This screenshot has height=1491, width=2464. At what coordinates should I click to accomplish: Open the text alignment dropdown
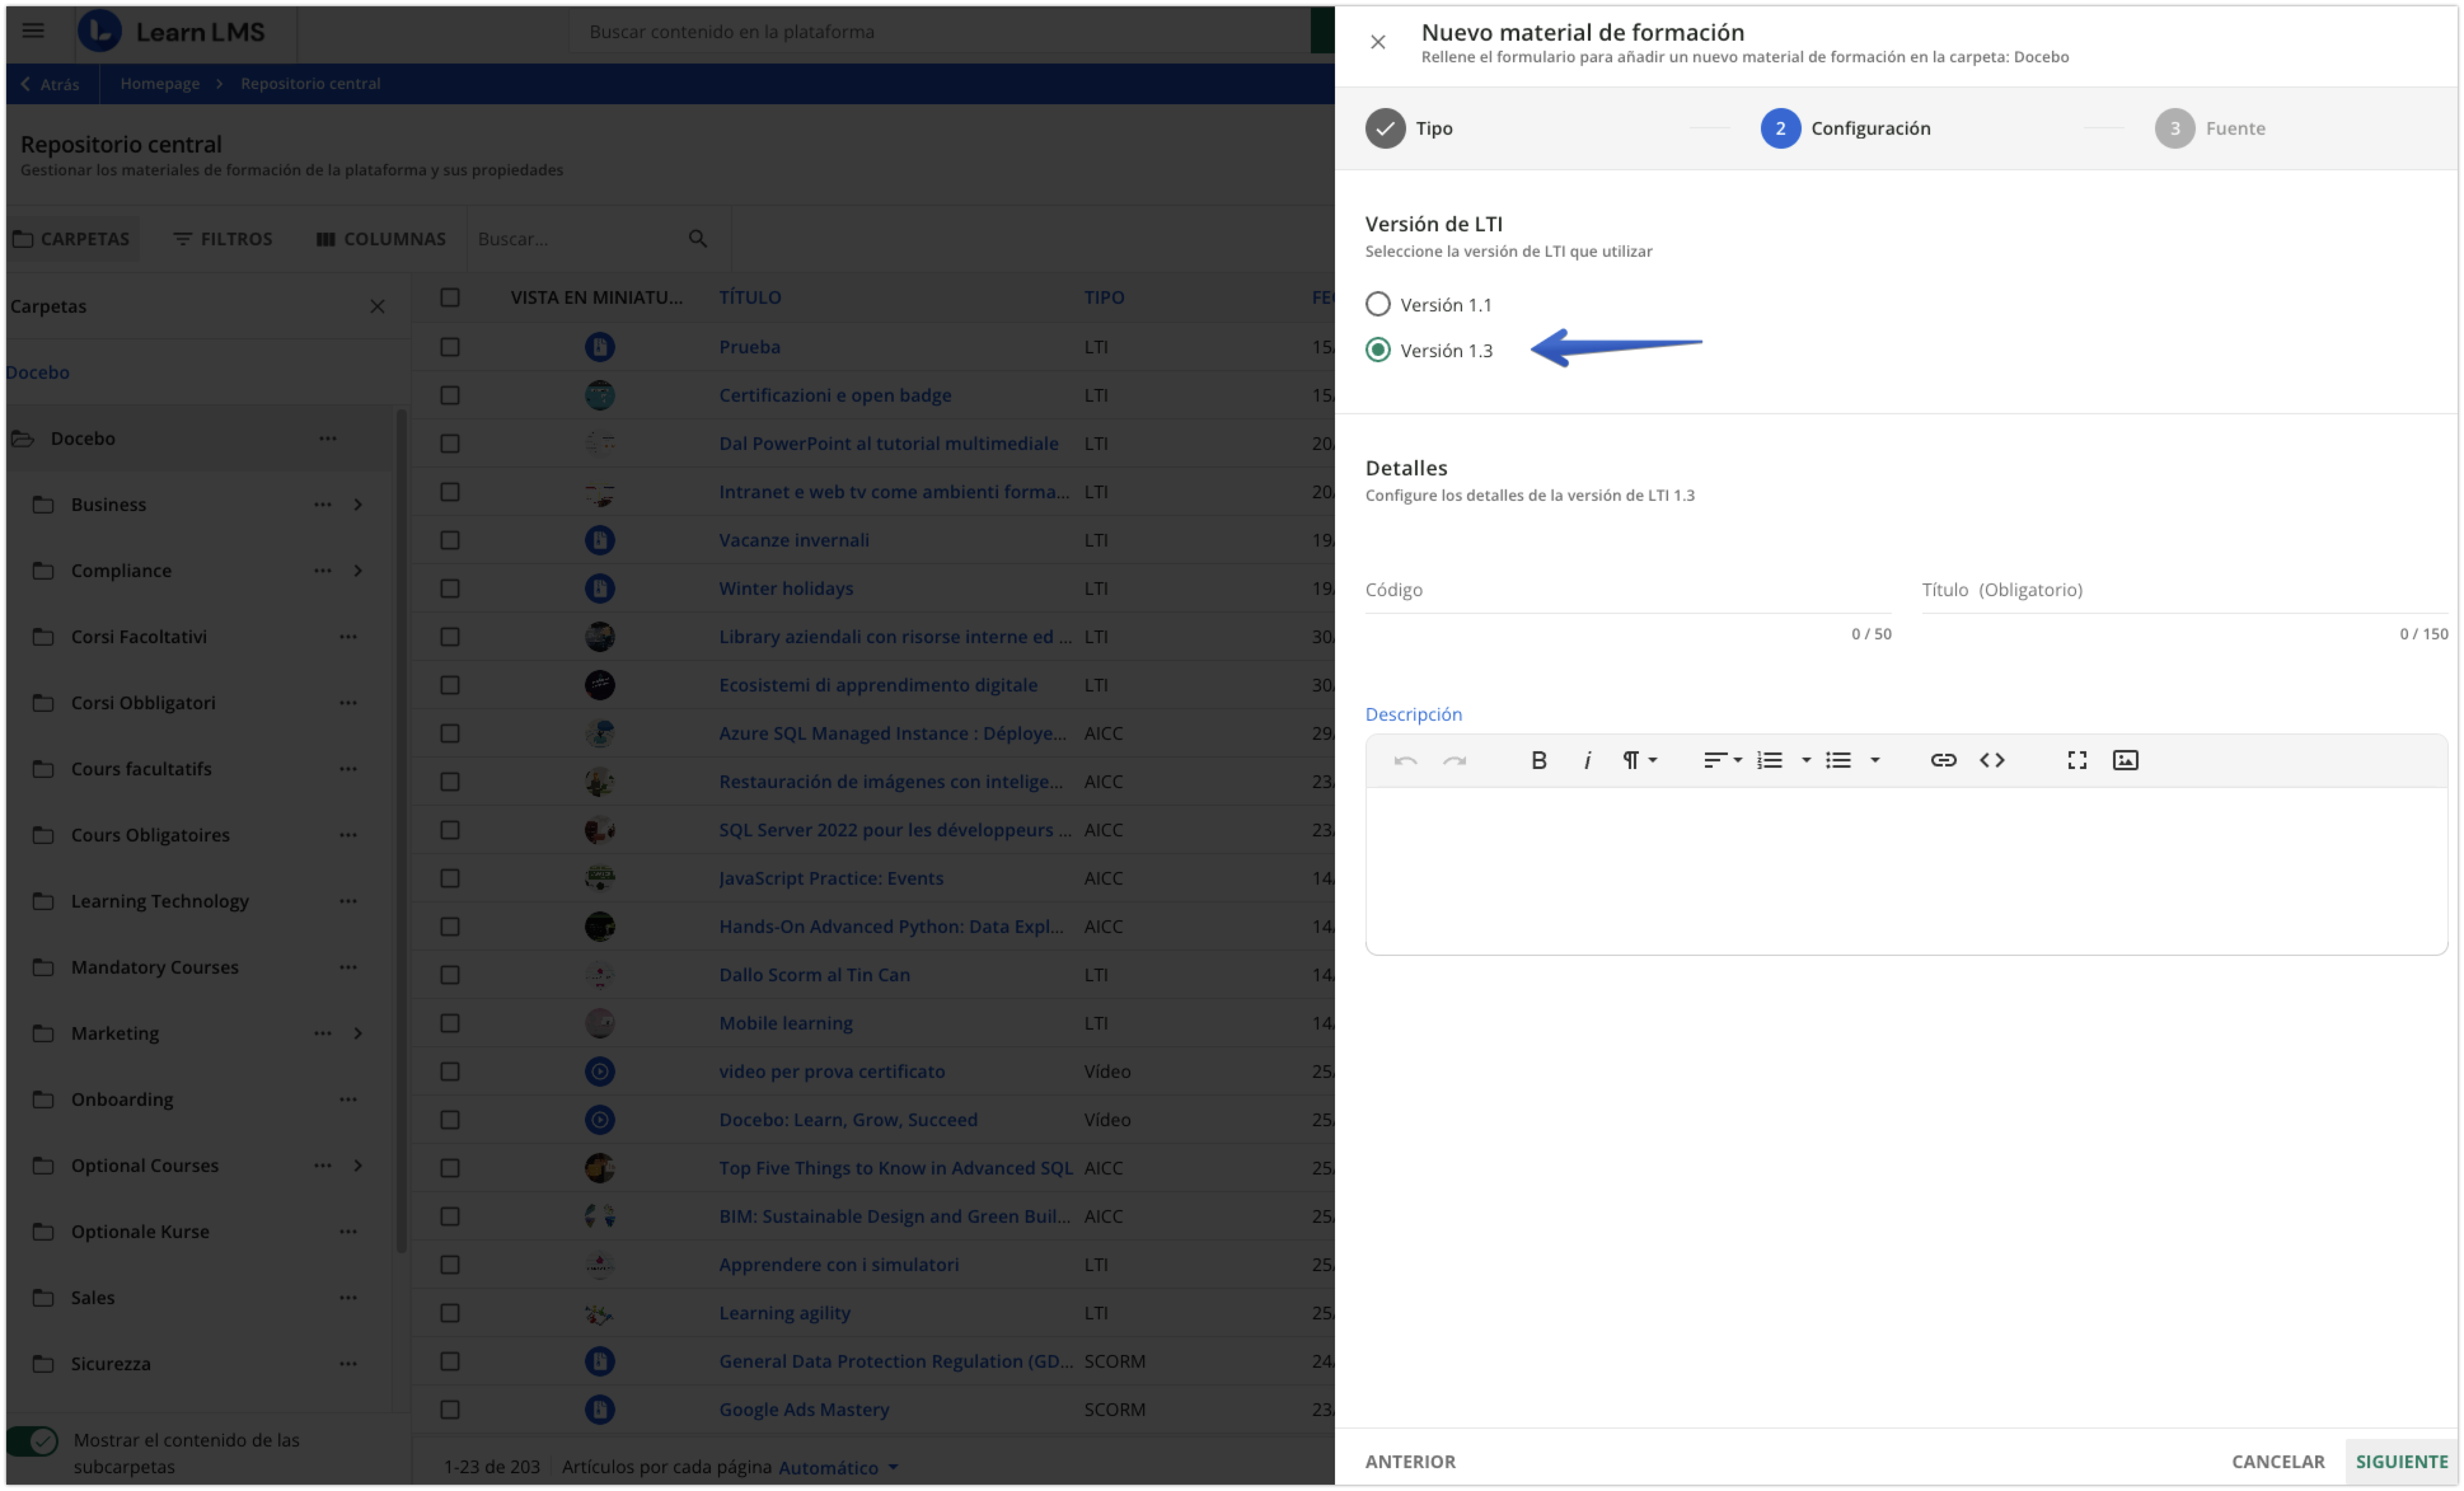(1722, 760)
